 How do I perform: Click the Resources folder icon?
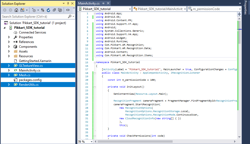coord(16,56)
